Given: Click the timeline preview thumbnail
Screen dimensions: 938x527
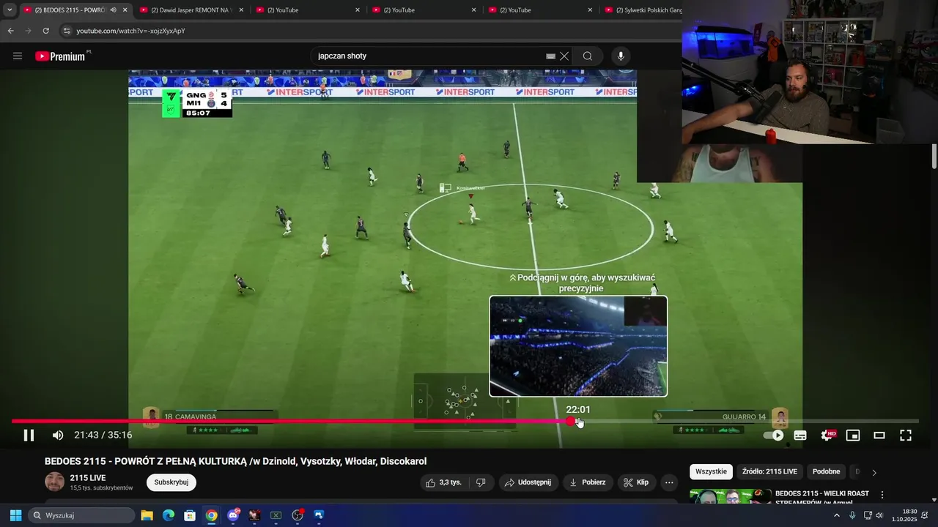Looking at the screenshot, I should pyautogui.click(x=578, y=346).
